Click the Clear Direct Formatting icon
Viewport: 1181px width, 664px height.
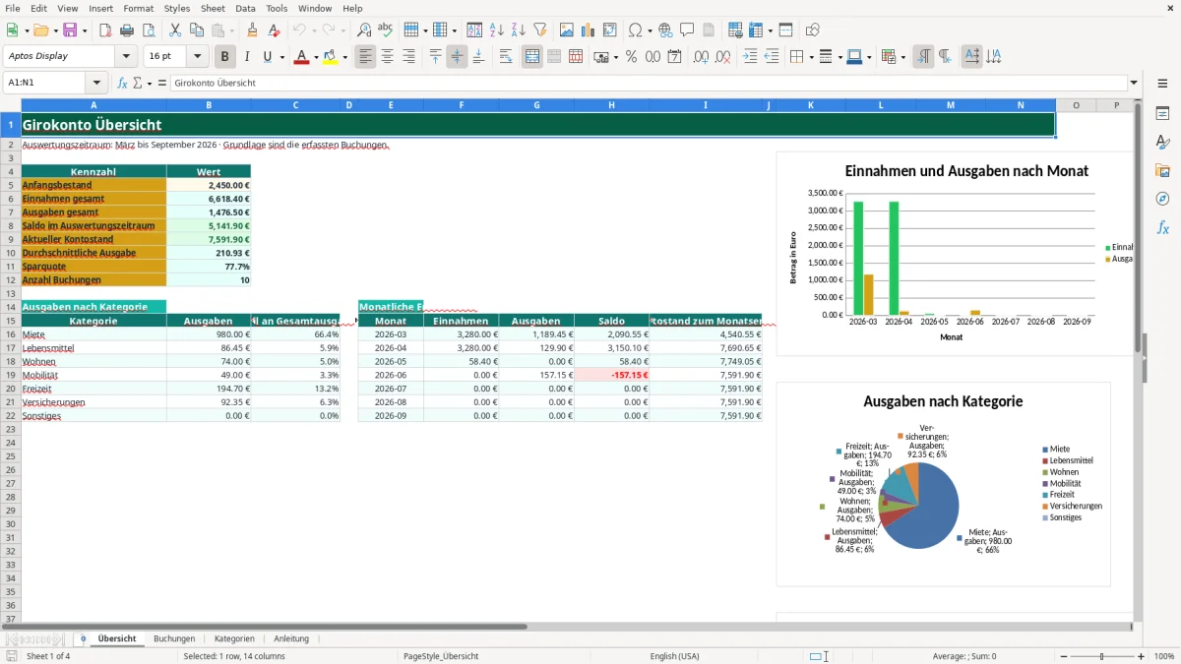click(275, 30)
